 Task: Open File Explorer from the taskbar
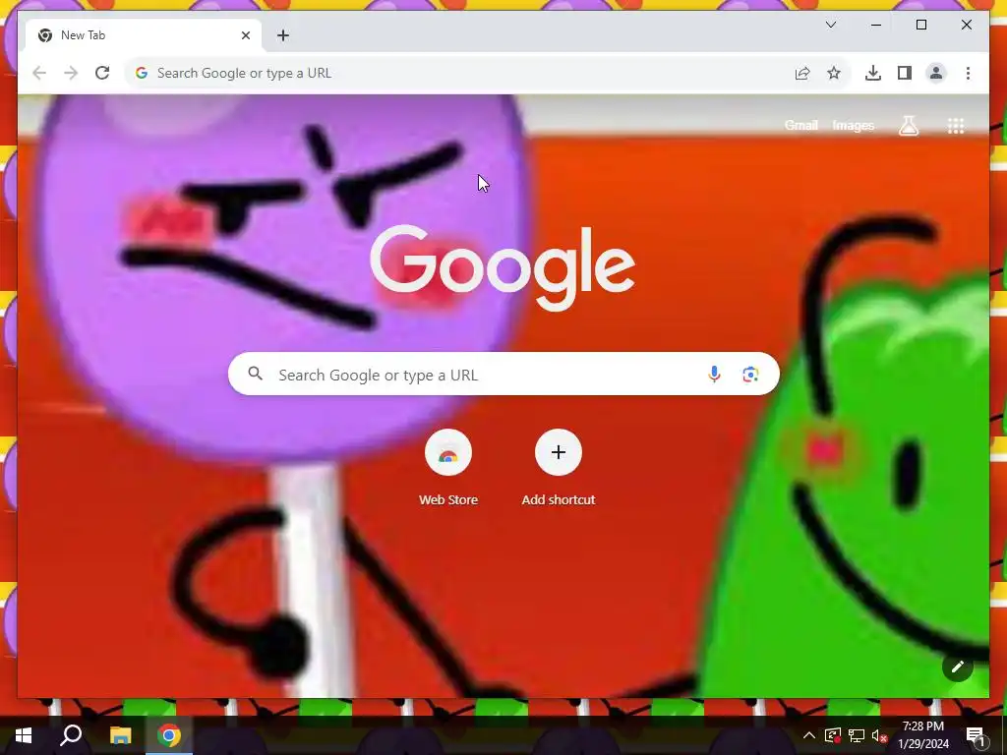click(120, 735)
